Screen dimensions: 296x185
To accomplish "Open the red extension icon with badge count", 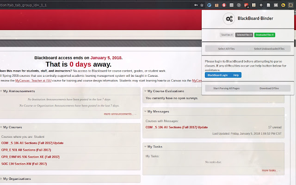I will coord(247,5).
